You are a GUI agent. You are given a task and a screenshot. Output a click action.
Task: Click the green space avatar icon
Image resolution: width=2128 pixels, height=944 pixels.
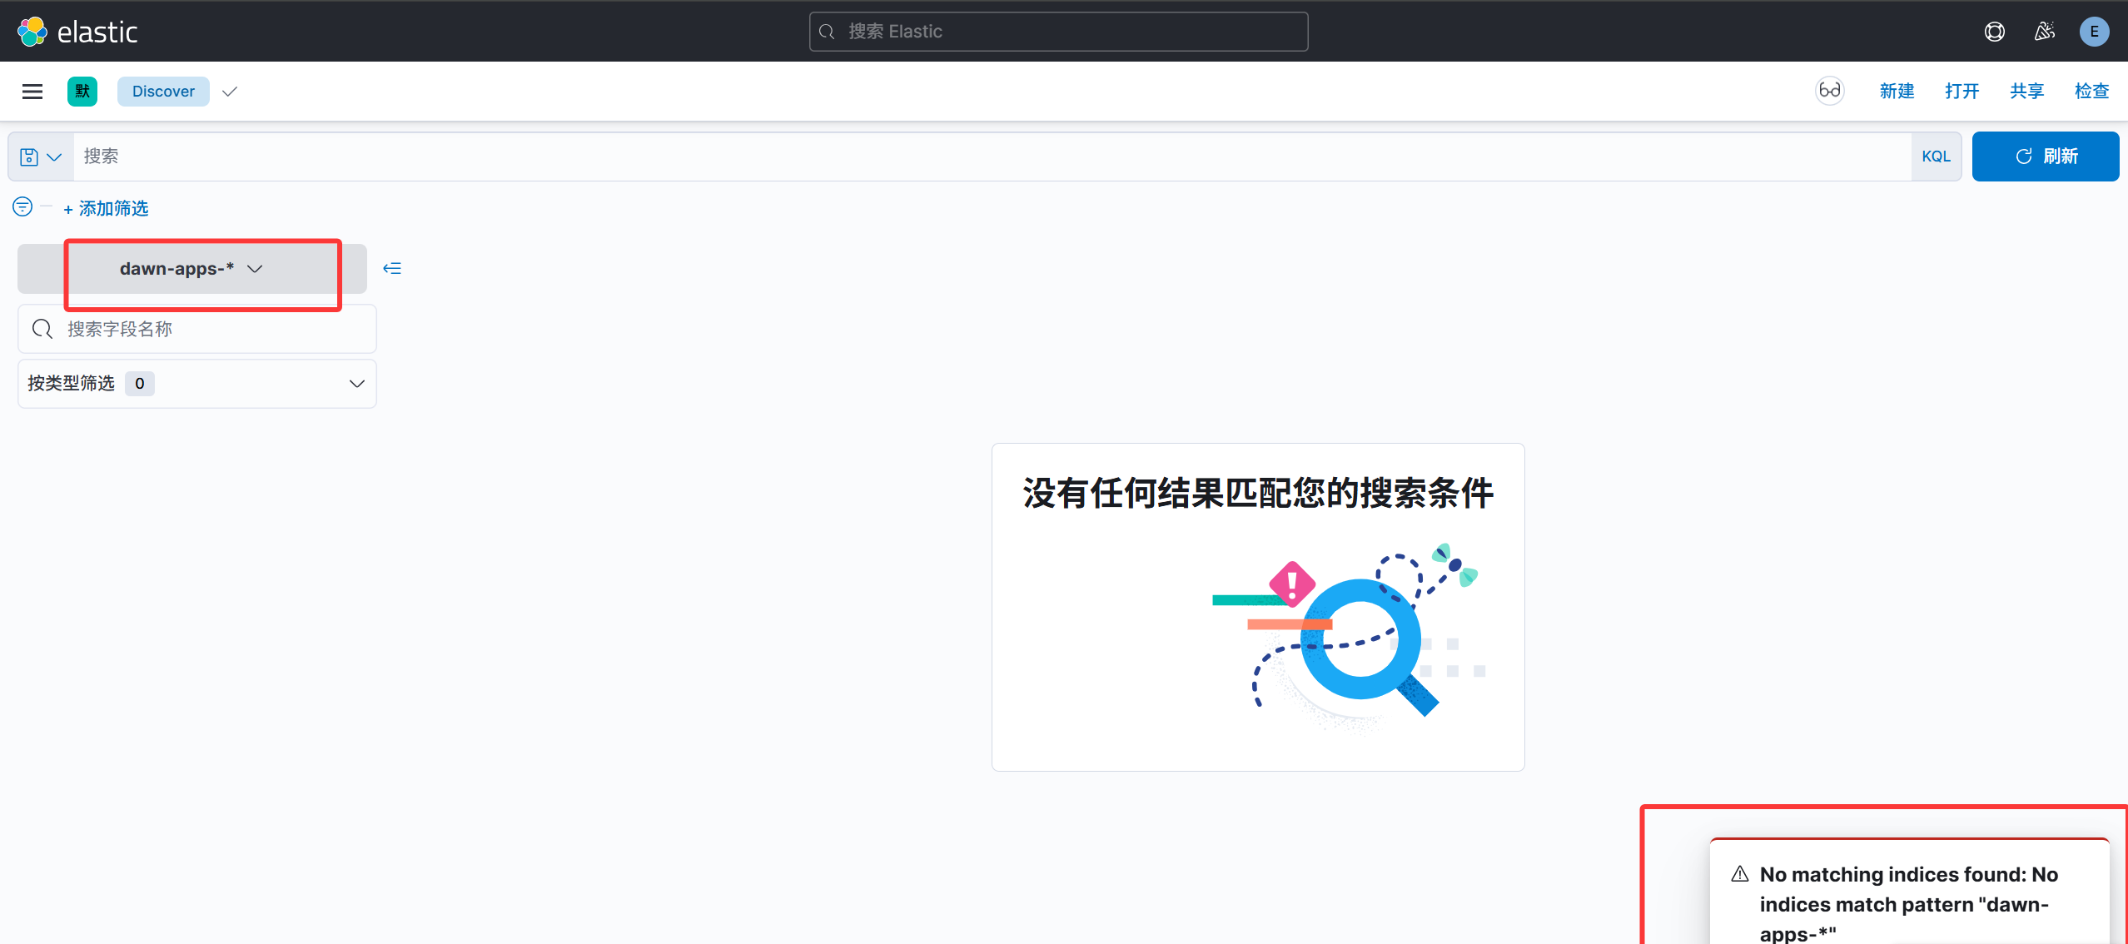(x=82, y=92)
